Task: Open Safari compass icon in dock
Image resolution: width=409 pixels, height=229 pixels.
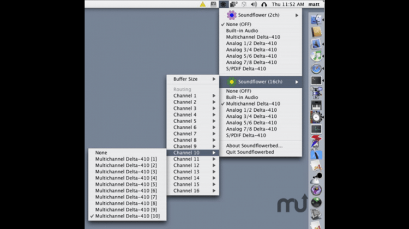Action: (x=316, y=69)
